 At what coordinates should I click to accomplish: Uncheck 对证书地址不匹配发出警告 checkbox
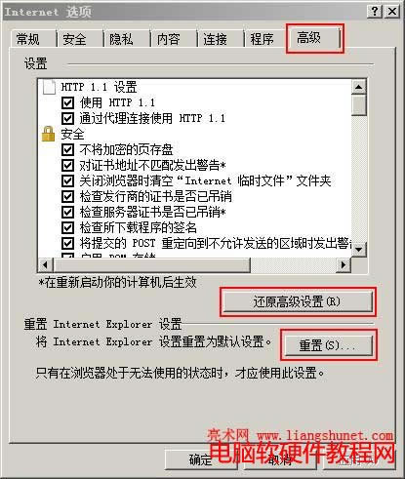tap(67, 165)
